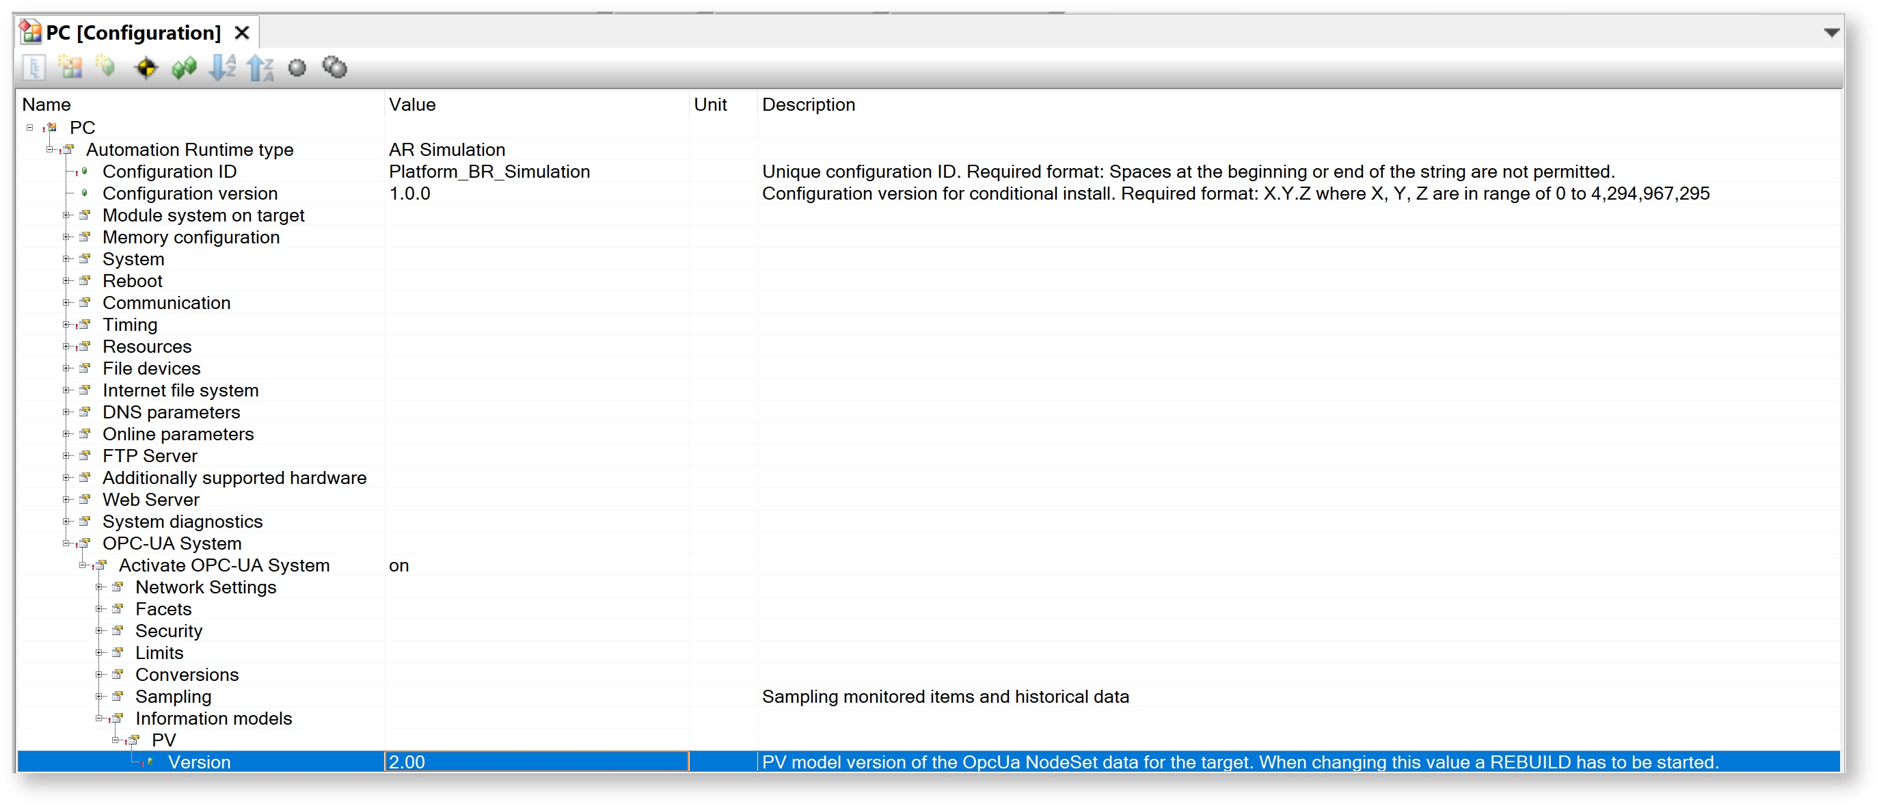Expand the Security node
1879x806 pixels.
click(99, 631)
